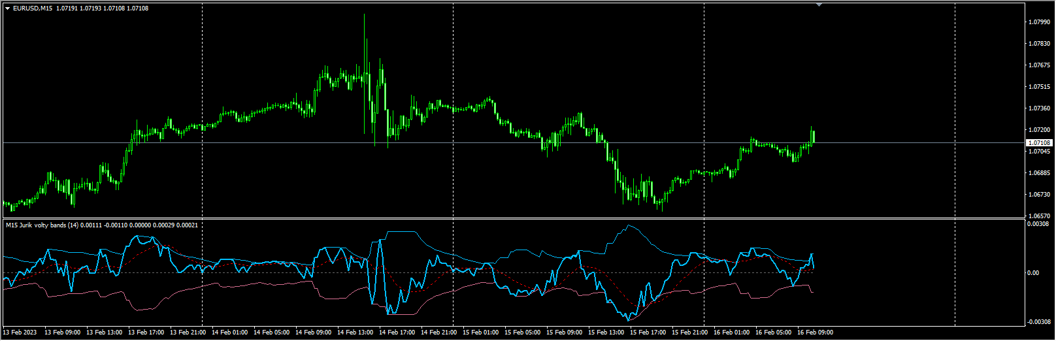
Task: Select the 13 Feb 2023 date label
Action: [22, 333]
